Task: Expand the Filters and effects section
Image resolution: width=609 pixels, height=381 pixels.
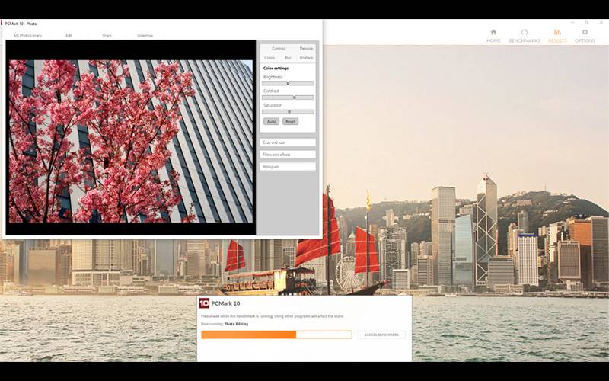Action: point(287,155)
